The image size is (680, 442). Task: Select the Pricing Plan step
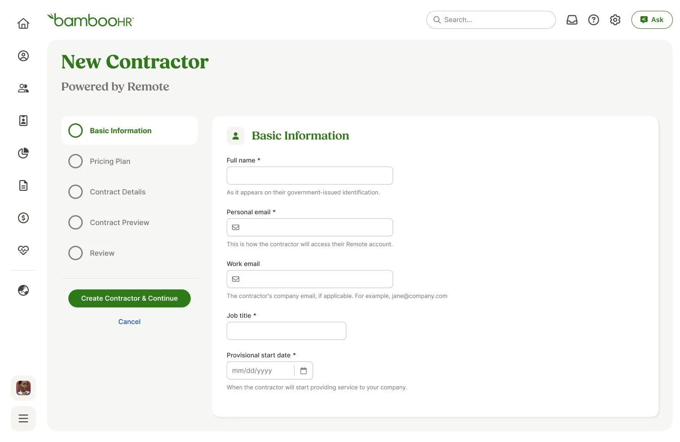click(130, 161)
